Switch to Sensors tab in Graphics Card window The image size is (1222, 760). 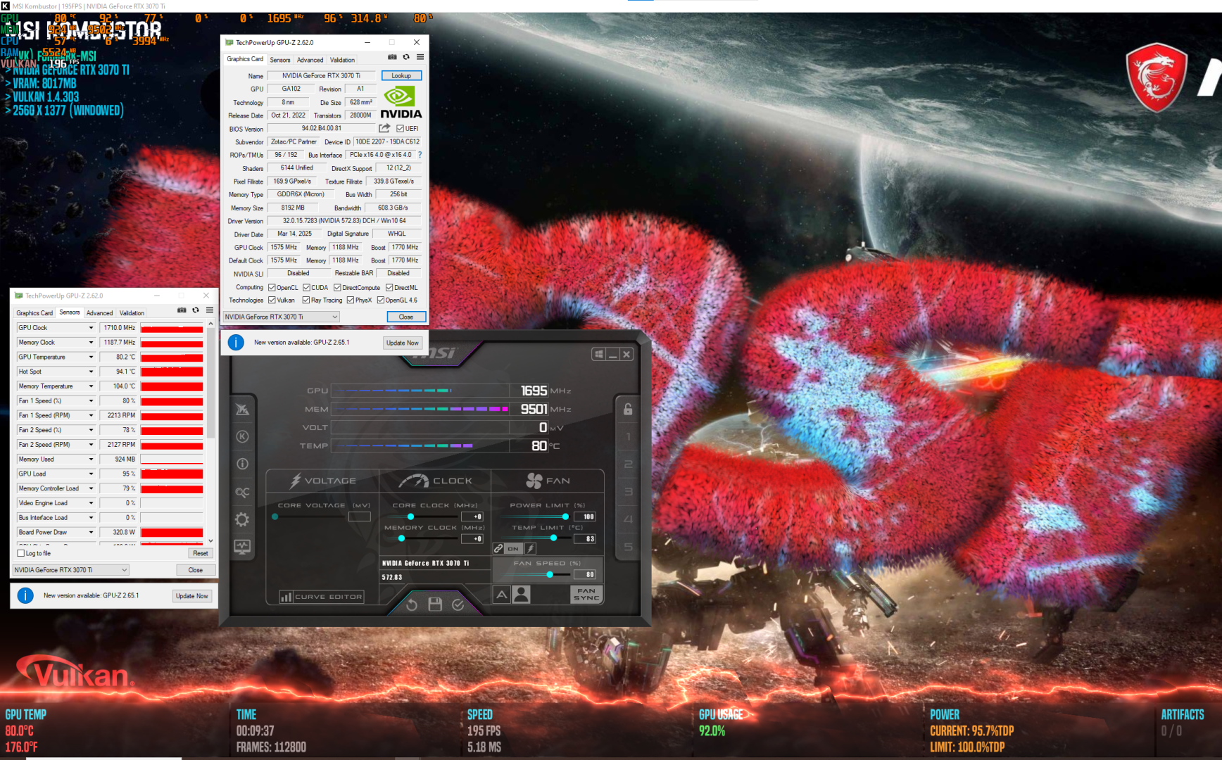click(x=280, y=60)
